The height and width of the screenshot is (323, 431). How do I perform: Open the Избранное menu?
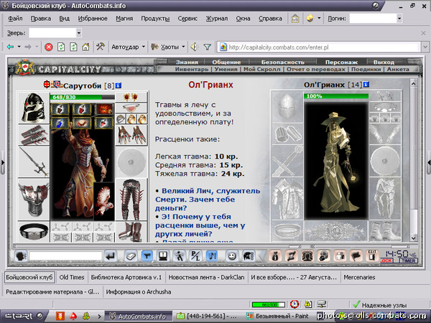(x=93, y=19)
